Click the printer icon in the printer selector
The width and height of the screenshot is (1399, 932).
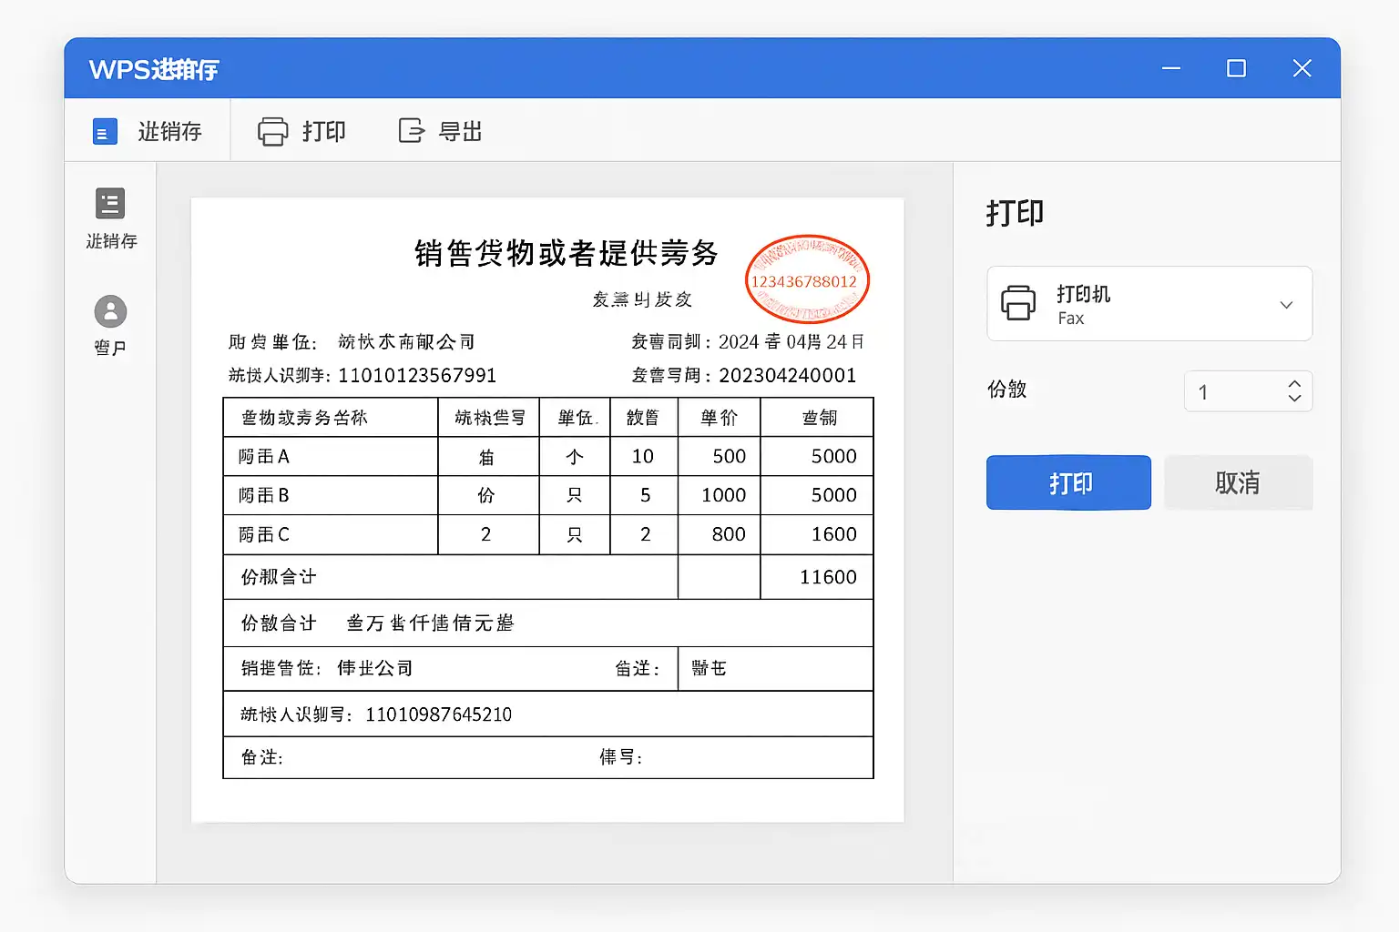click(x=1018, y=303)
